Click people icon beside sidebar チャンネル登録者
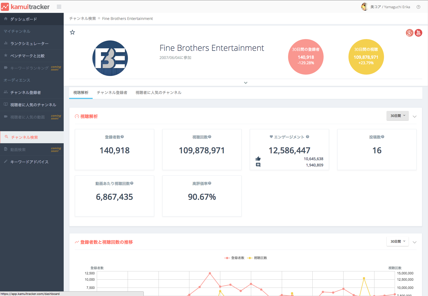Image resolution: width=428 pixels, height=296 pixels. tap(6, 92)
